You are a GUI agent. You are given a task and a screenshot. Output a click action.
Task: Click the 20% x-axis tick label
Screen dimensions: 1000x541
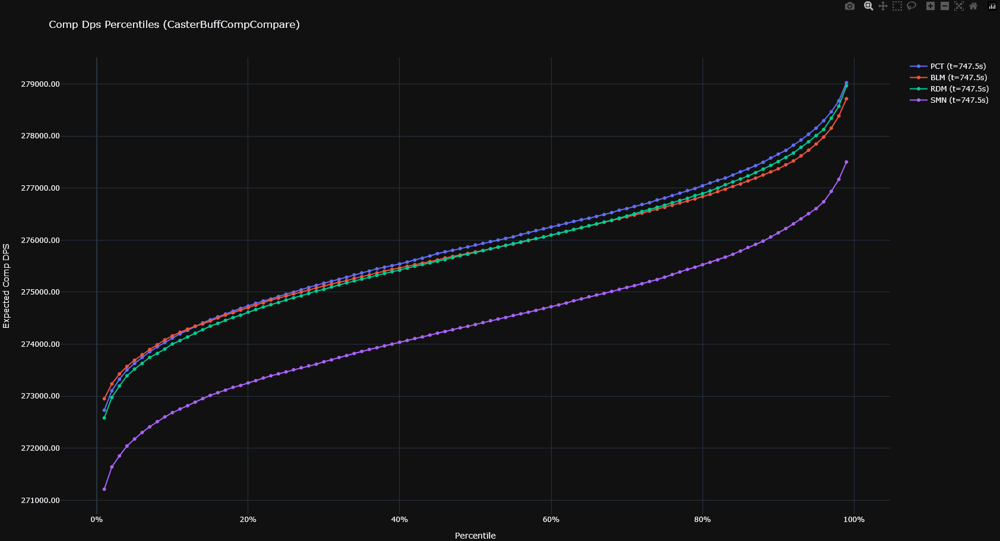click(x=248, y=520)
